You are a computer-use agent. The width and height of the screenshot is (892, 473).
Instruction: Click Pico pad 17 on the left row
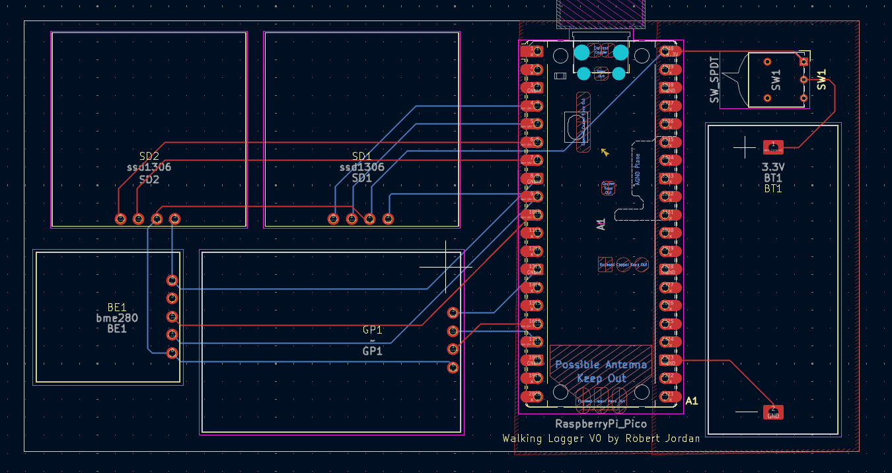pyautogui.click(x=533, y=342)
